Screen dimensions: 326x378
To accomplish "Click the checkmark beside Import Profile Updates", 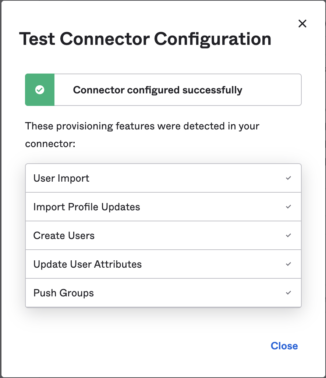I will click(x=288, y=207).
